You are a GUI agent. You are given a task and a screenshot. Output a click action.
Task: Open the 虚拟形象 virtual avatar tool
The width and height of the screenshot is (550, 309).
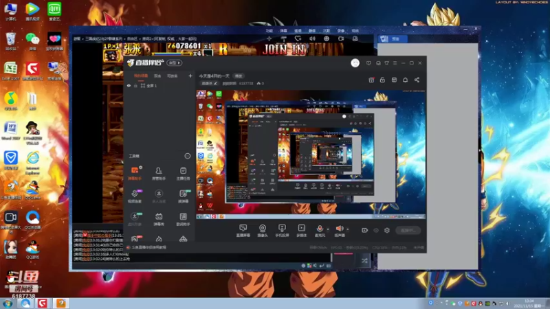(x=135, y=219)
